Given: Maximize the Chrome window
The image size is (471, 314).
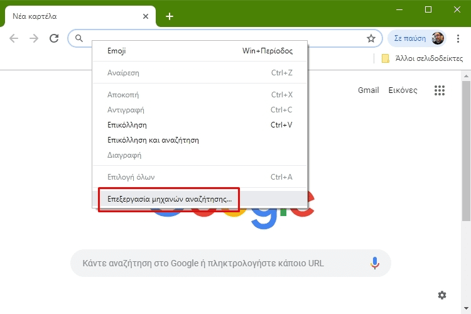Looking at the screenshot, I should coord(428,9).
